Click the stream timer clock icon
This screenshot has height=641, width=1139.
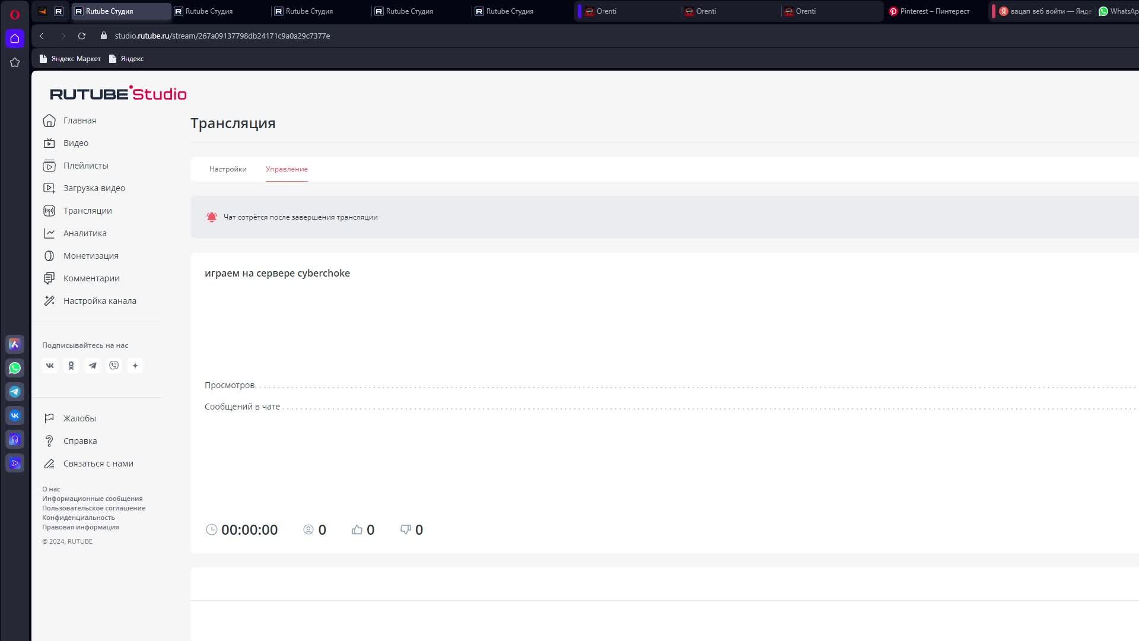coord(212,529)
